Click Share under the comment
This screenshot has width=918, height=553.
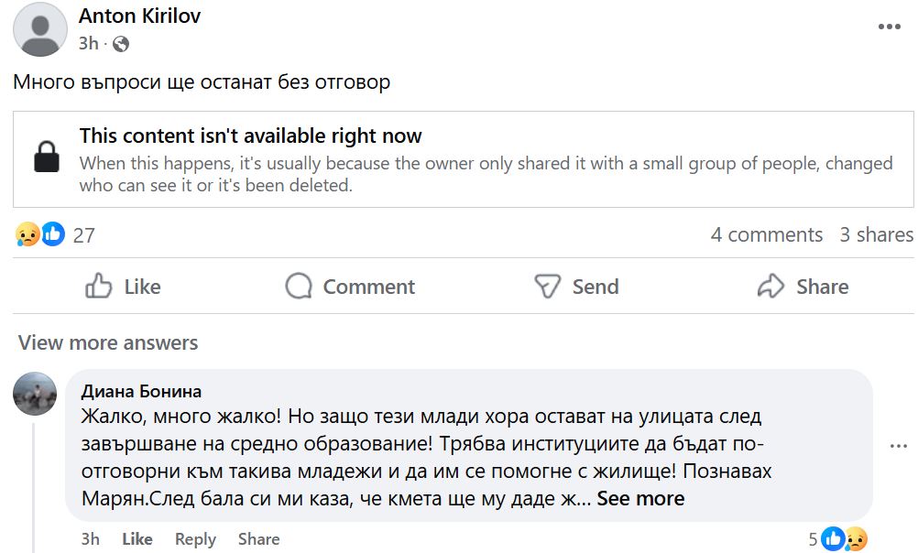(x=258, y=539)
